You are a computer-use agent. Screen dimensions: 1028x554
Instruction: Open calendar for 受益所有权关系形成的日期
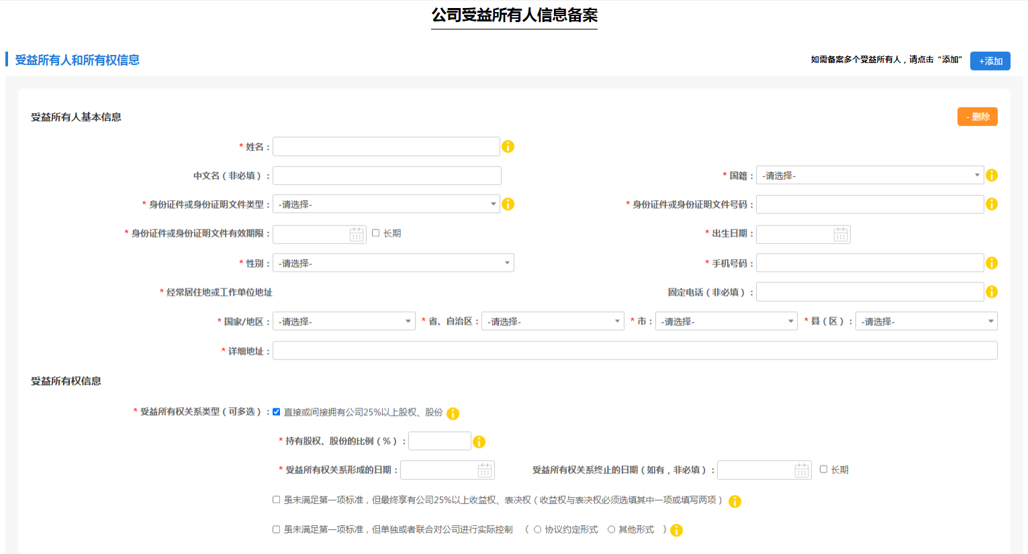point(485,469)
